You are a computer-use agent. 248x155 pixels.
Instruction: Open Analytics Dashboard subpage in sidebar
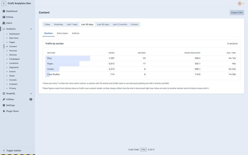coord(14,34)
